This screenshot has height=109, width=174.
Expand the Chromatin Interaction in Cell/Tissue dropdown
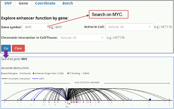[x=82, y=38]
